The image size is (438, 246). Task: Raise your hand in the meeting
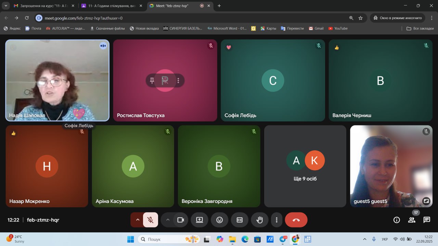[x=260, y=220]
